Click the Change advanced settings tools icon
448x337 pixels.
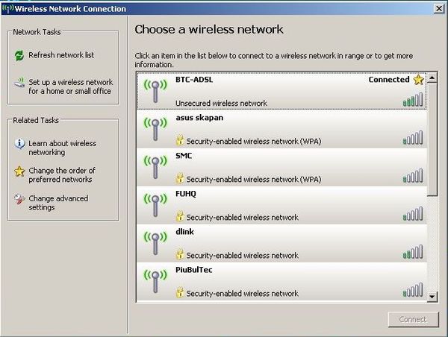(19, 199)
